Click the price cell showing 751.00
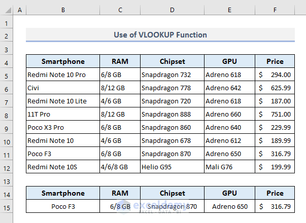 (x=275, y=114)
